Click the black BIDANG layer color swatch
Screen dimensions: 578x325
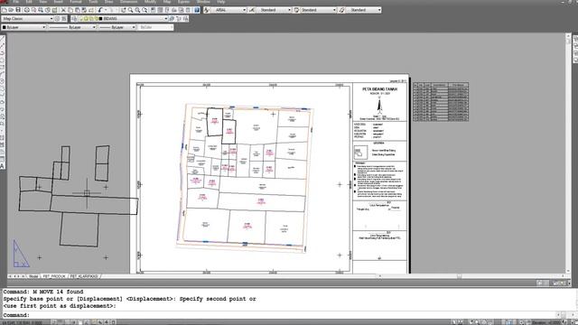[100, 18]
